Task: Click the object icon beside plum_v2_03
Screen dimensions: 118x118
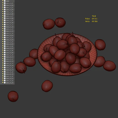Action: [x=5, y=40]
